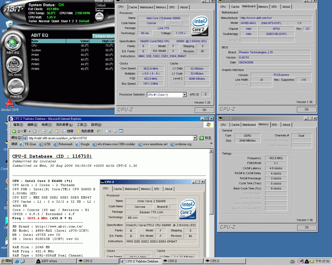
Task: Click the CPU-Z Validator Database taskbar button
Action: coord(141,261)
